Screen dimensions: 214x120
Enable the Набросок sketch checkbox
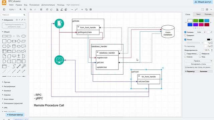click(200, 54)
